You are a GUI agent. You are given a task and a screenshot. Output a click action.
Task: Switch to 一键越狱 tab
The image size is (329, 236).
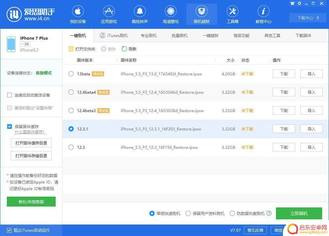(x=211, y=35)
